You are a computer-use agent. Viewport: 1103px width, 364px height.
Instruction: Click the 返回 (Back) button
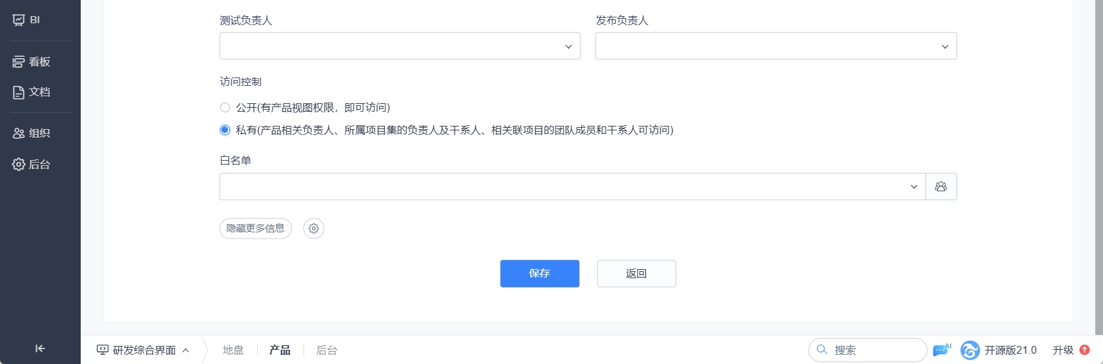(636, 274)
